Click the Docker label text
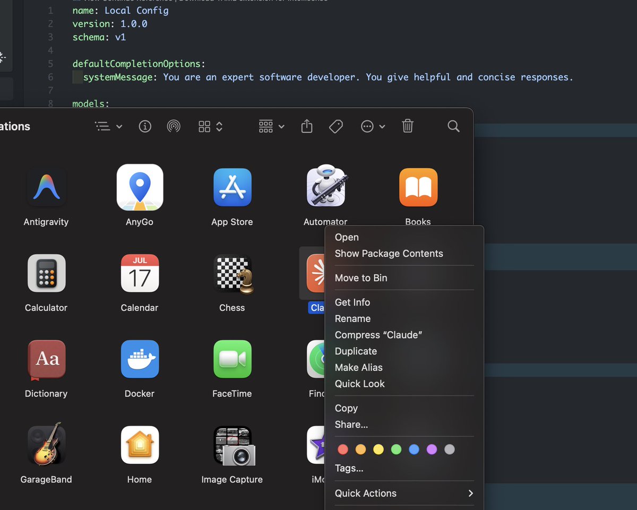Screen dimensions: 637x510 [140, 394]
